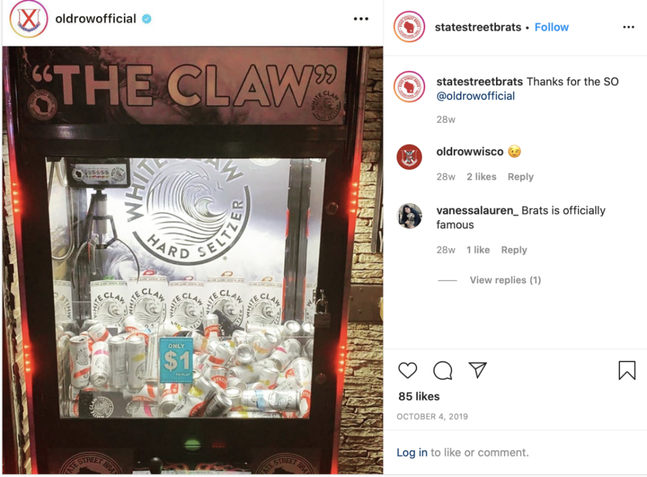Open oldrowofficial username in embedded post
The height and width of the screenshot is (477, 647).
click(x=96, y=19)
